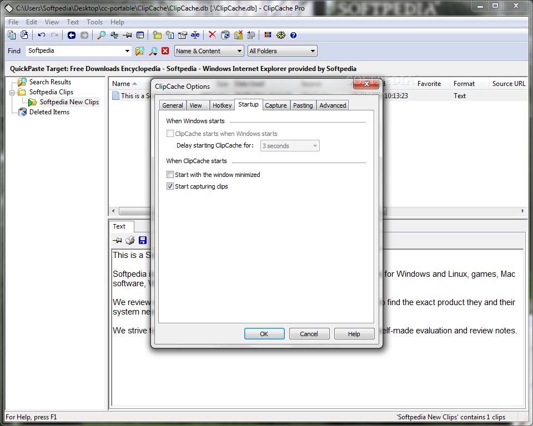Close the ClipCache Options dialog

point(366,84)
